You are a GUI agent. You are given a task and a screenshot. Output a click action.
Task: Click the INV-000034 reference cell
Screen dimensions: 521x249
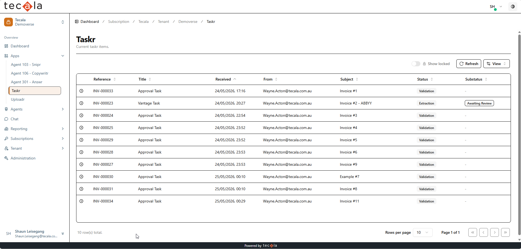click(103, 201)
